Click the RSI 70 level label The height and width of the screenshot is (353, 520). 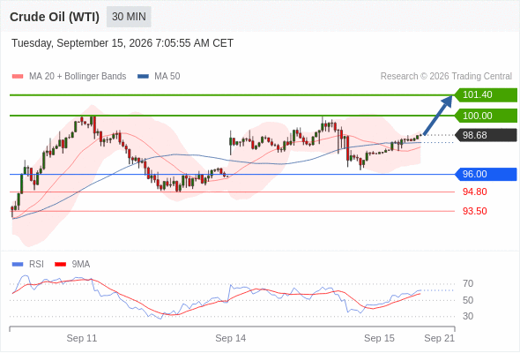click(x=468, y=283)
